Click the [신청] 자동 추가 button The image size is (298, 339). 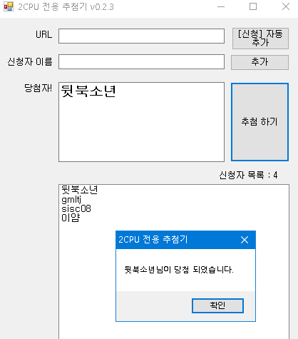(260, 39)
